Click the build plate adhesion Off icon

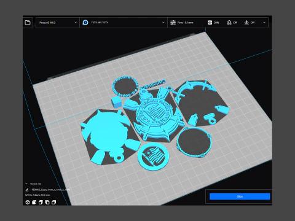click(x=246, y=23)
